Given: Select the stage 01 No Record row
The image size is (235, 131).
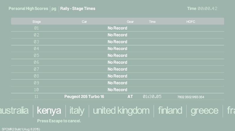Looking at the screenshot, I should click(117, 28).
